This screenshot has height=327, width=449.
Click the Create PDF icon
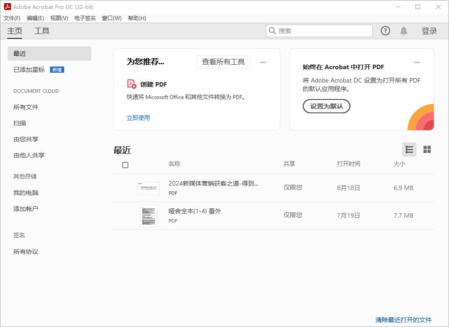(132, 84)
